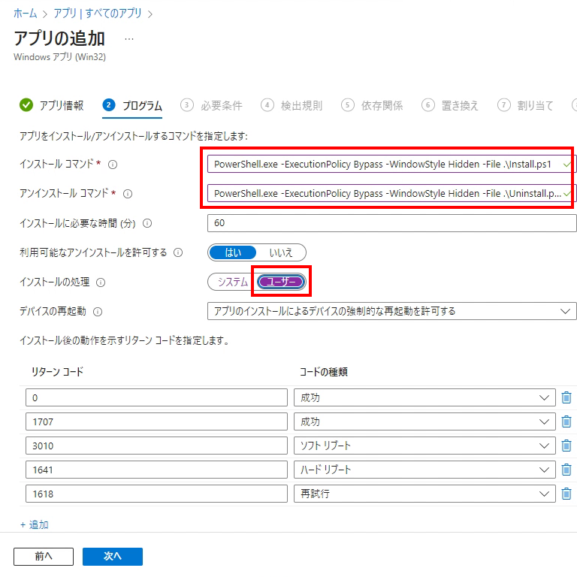Screen dimensions: 577x577
Task: Open the ホーム breadcrumb link
Action: 26,14
